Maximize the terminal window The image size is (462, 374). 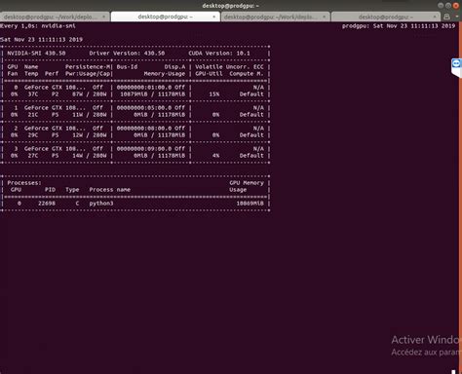(x=448, y=6)
